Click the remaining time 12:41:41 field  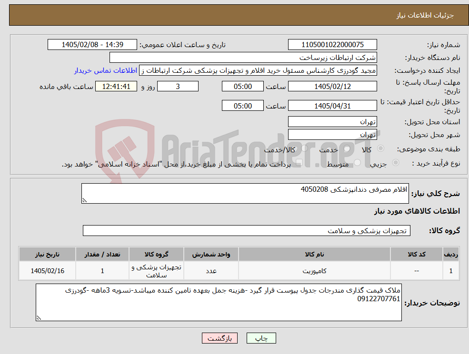[116, 87]
